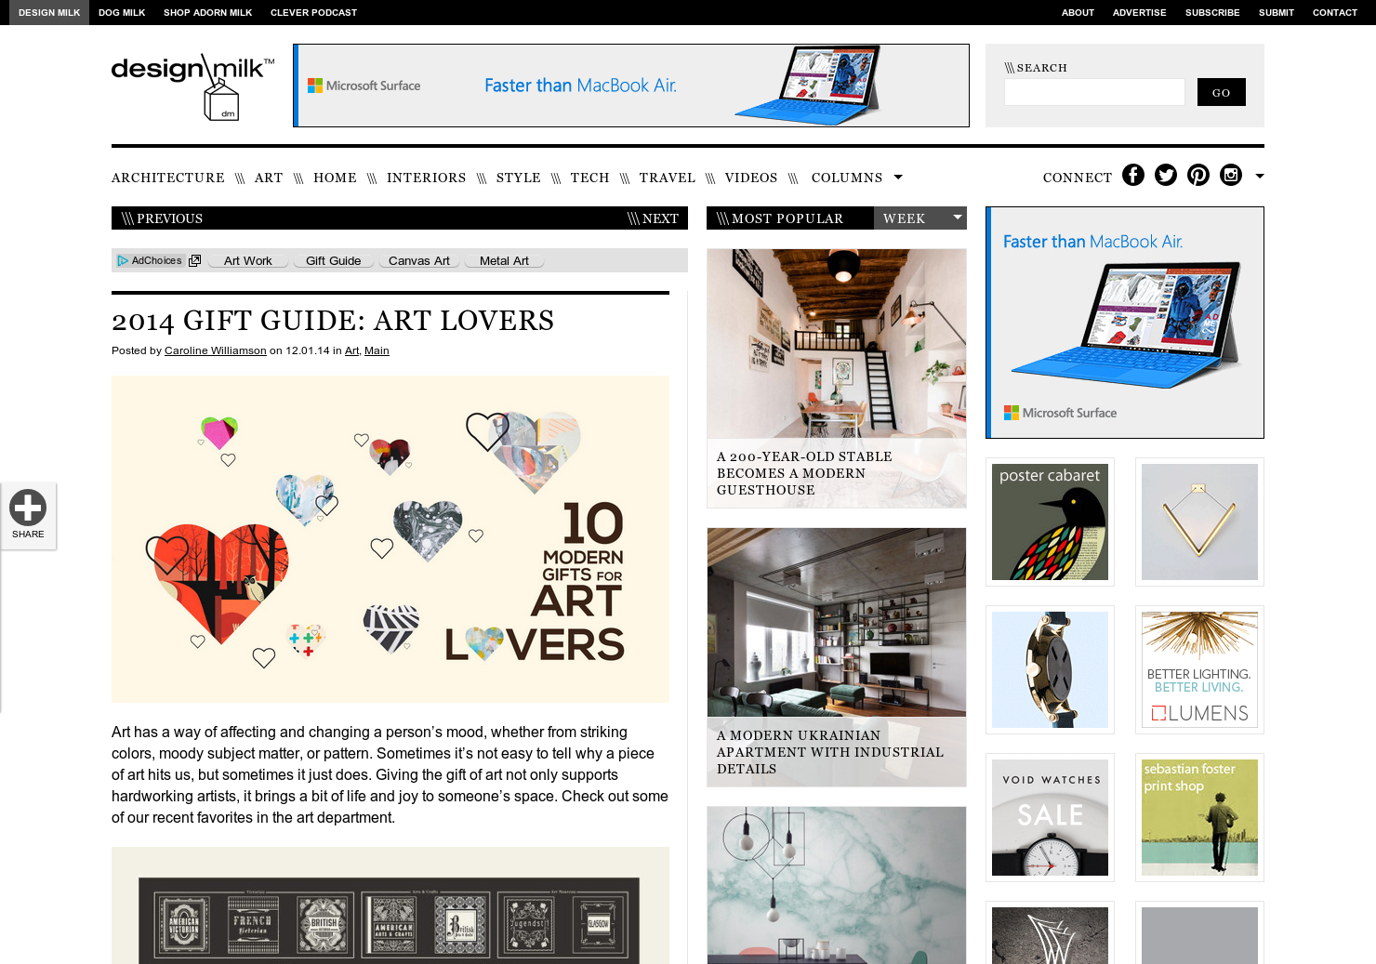This screenshot has height=964, width=1376.
Task: Open the AdChoices info icon
Action: coord(122,260)
